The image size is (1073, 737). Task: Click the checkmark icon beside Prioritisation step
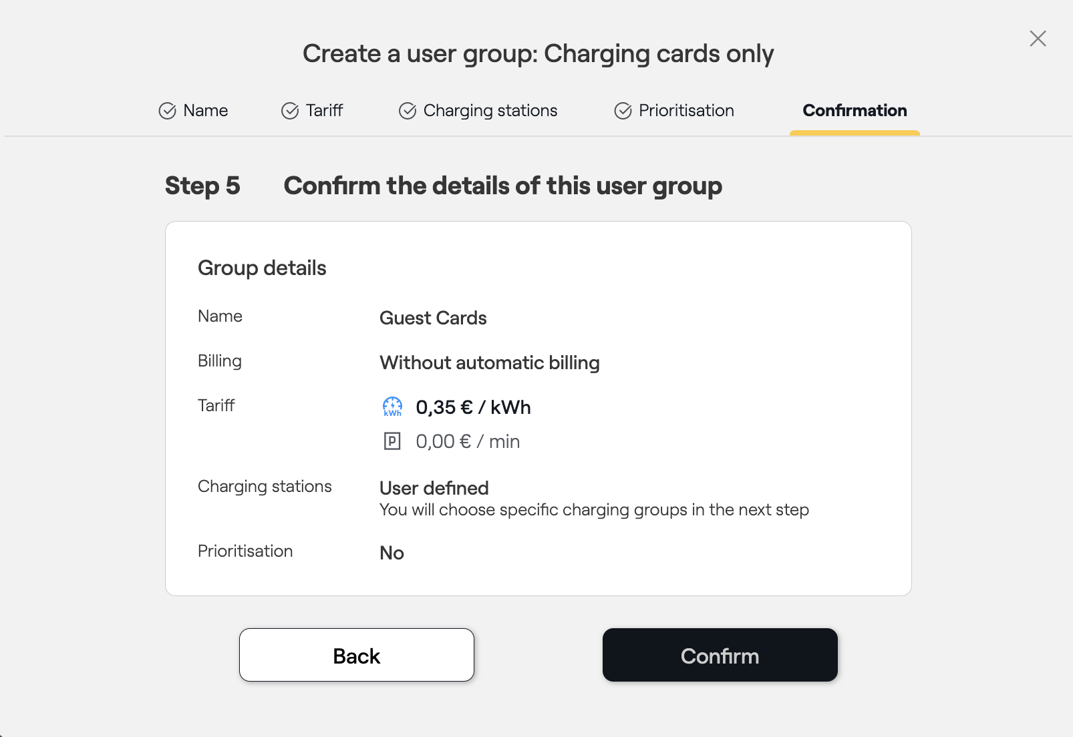(x=623, y=111)
